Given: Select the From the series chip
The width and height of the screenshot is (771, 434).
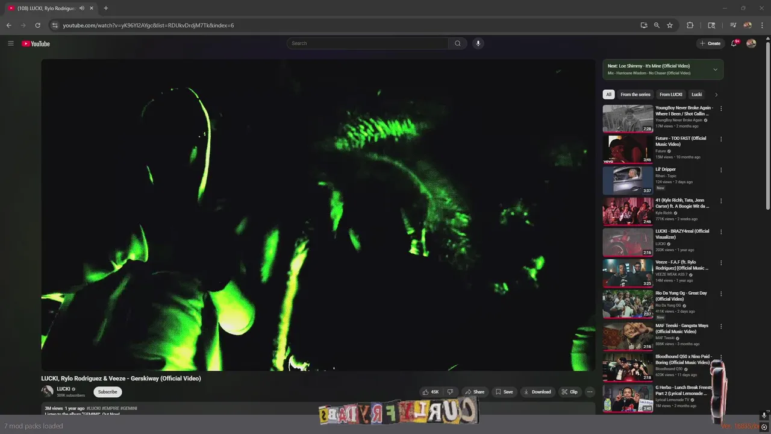Looking at the screenshot, I should click(635, 95).
